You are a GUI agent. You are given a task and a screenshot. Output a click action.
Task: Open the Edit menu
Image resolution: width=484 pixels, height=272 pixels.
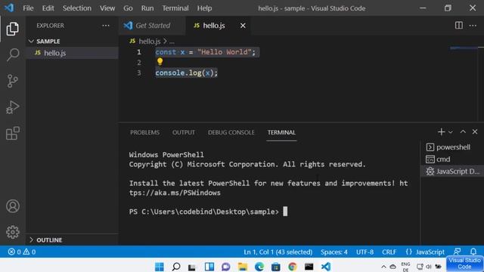[x=48, y=8]
